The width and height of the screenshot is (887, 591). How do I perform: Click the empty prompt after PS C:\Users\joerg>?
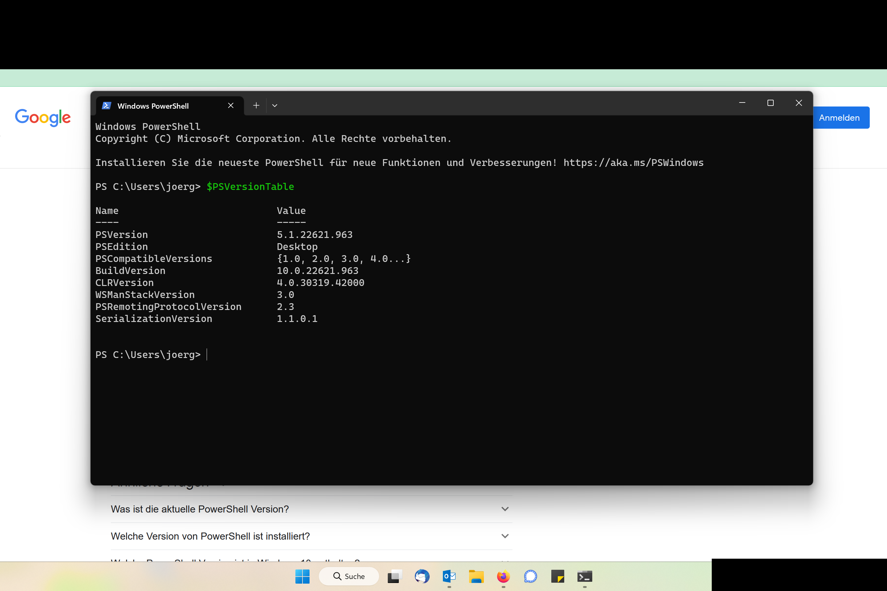pos(207,355)
